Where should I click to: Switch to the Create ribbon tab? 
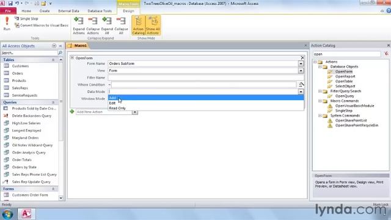coord(45,11)
